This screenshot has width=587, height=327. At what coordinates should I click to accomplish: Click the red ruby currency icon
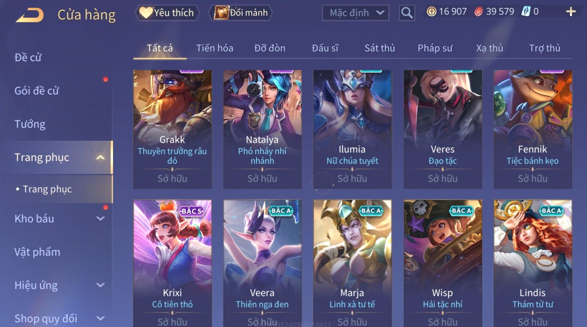click(478, 12)
